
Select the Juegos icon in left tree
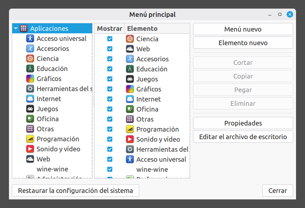(x=30, y=109)
